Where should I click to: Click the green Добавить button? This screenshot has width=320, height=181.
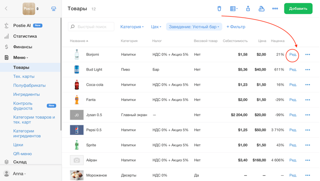pyautogui.click(x=298, y=9)
